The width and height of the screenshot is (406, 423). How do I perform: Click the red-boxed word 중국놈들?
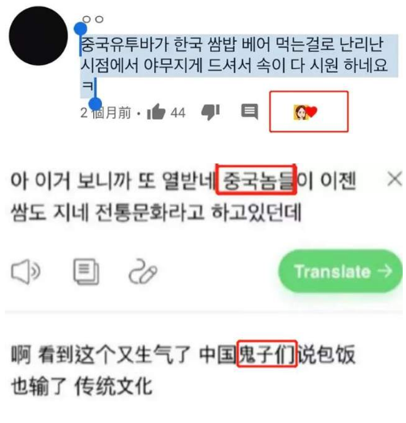pyautogui.click(x=256, y=180)
